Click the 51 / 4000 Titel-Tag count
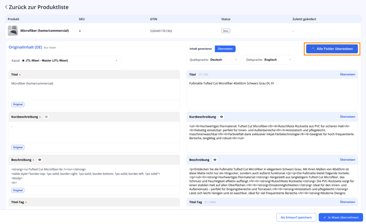 [x=210, y=202]
